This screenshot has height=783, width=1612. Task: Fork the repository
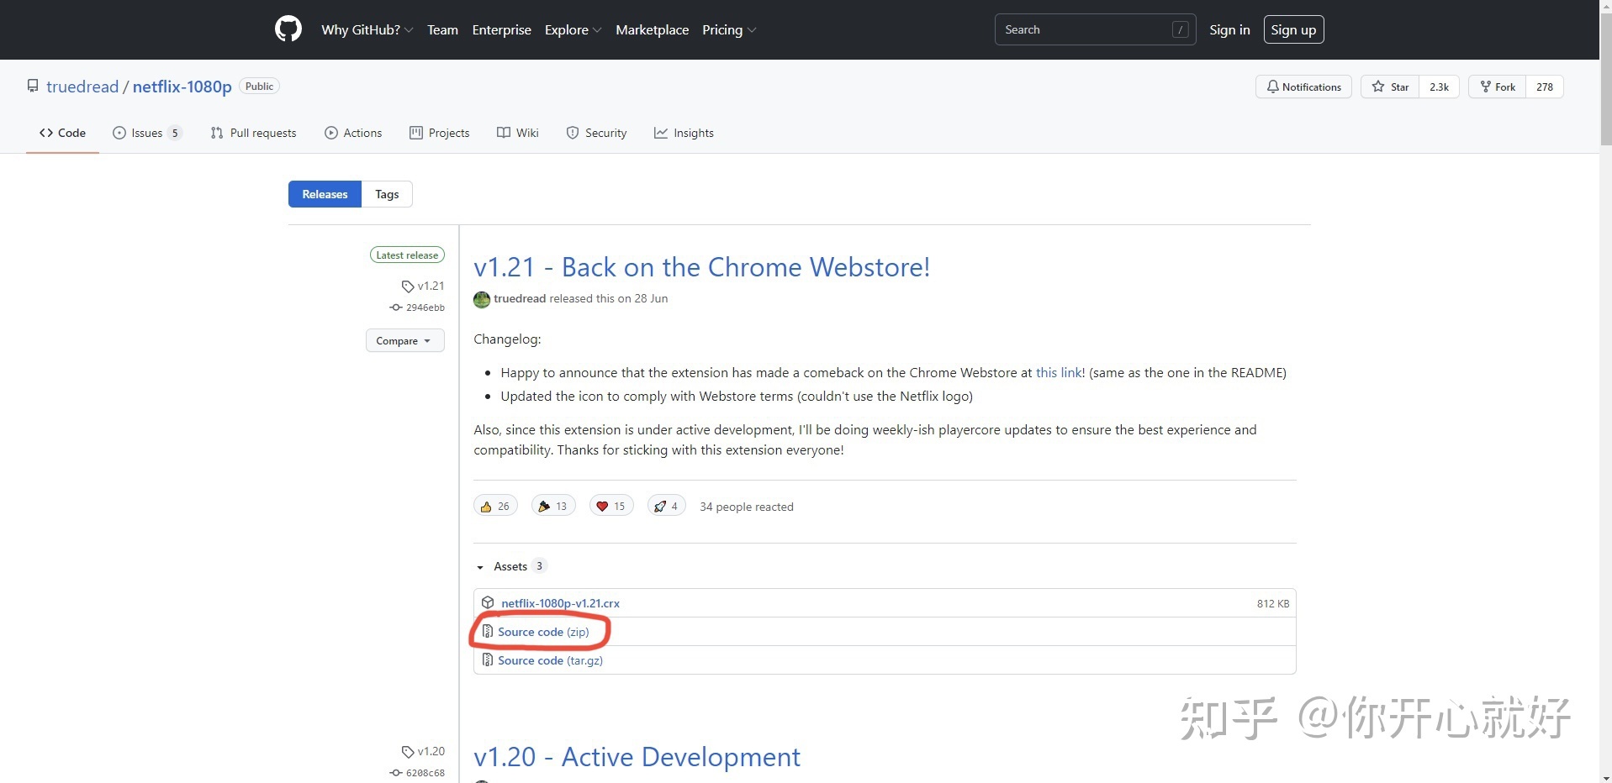[1497, 87]
